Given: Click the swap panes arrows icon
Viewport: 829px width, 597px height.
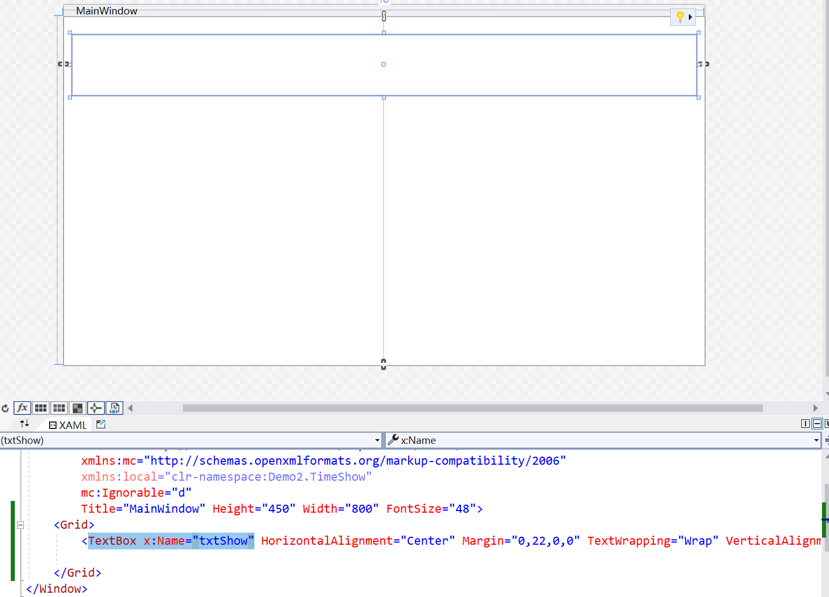Looking at the screenshot, I should [25, 424].
